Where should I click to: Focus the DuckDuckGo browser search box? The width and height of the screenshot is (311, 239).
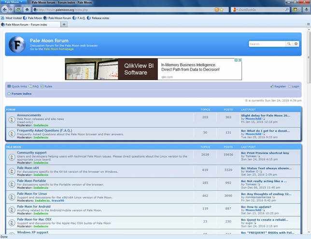click(x=261, y=10)
